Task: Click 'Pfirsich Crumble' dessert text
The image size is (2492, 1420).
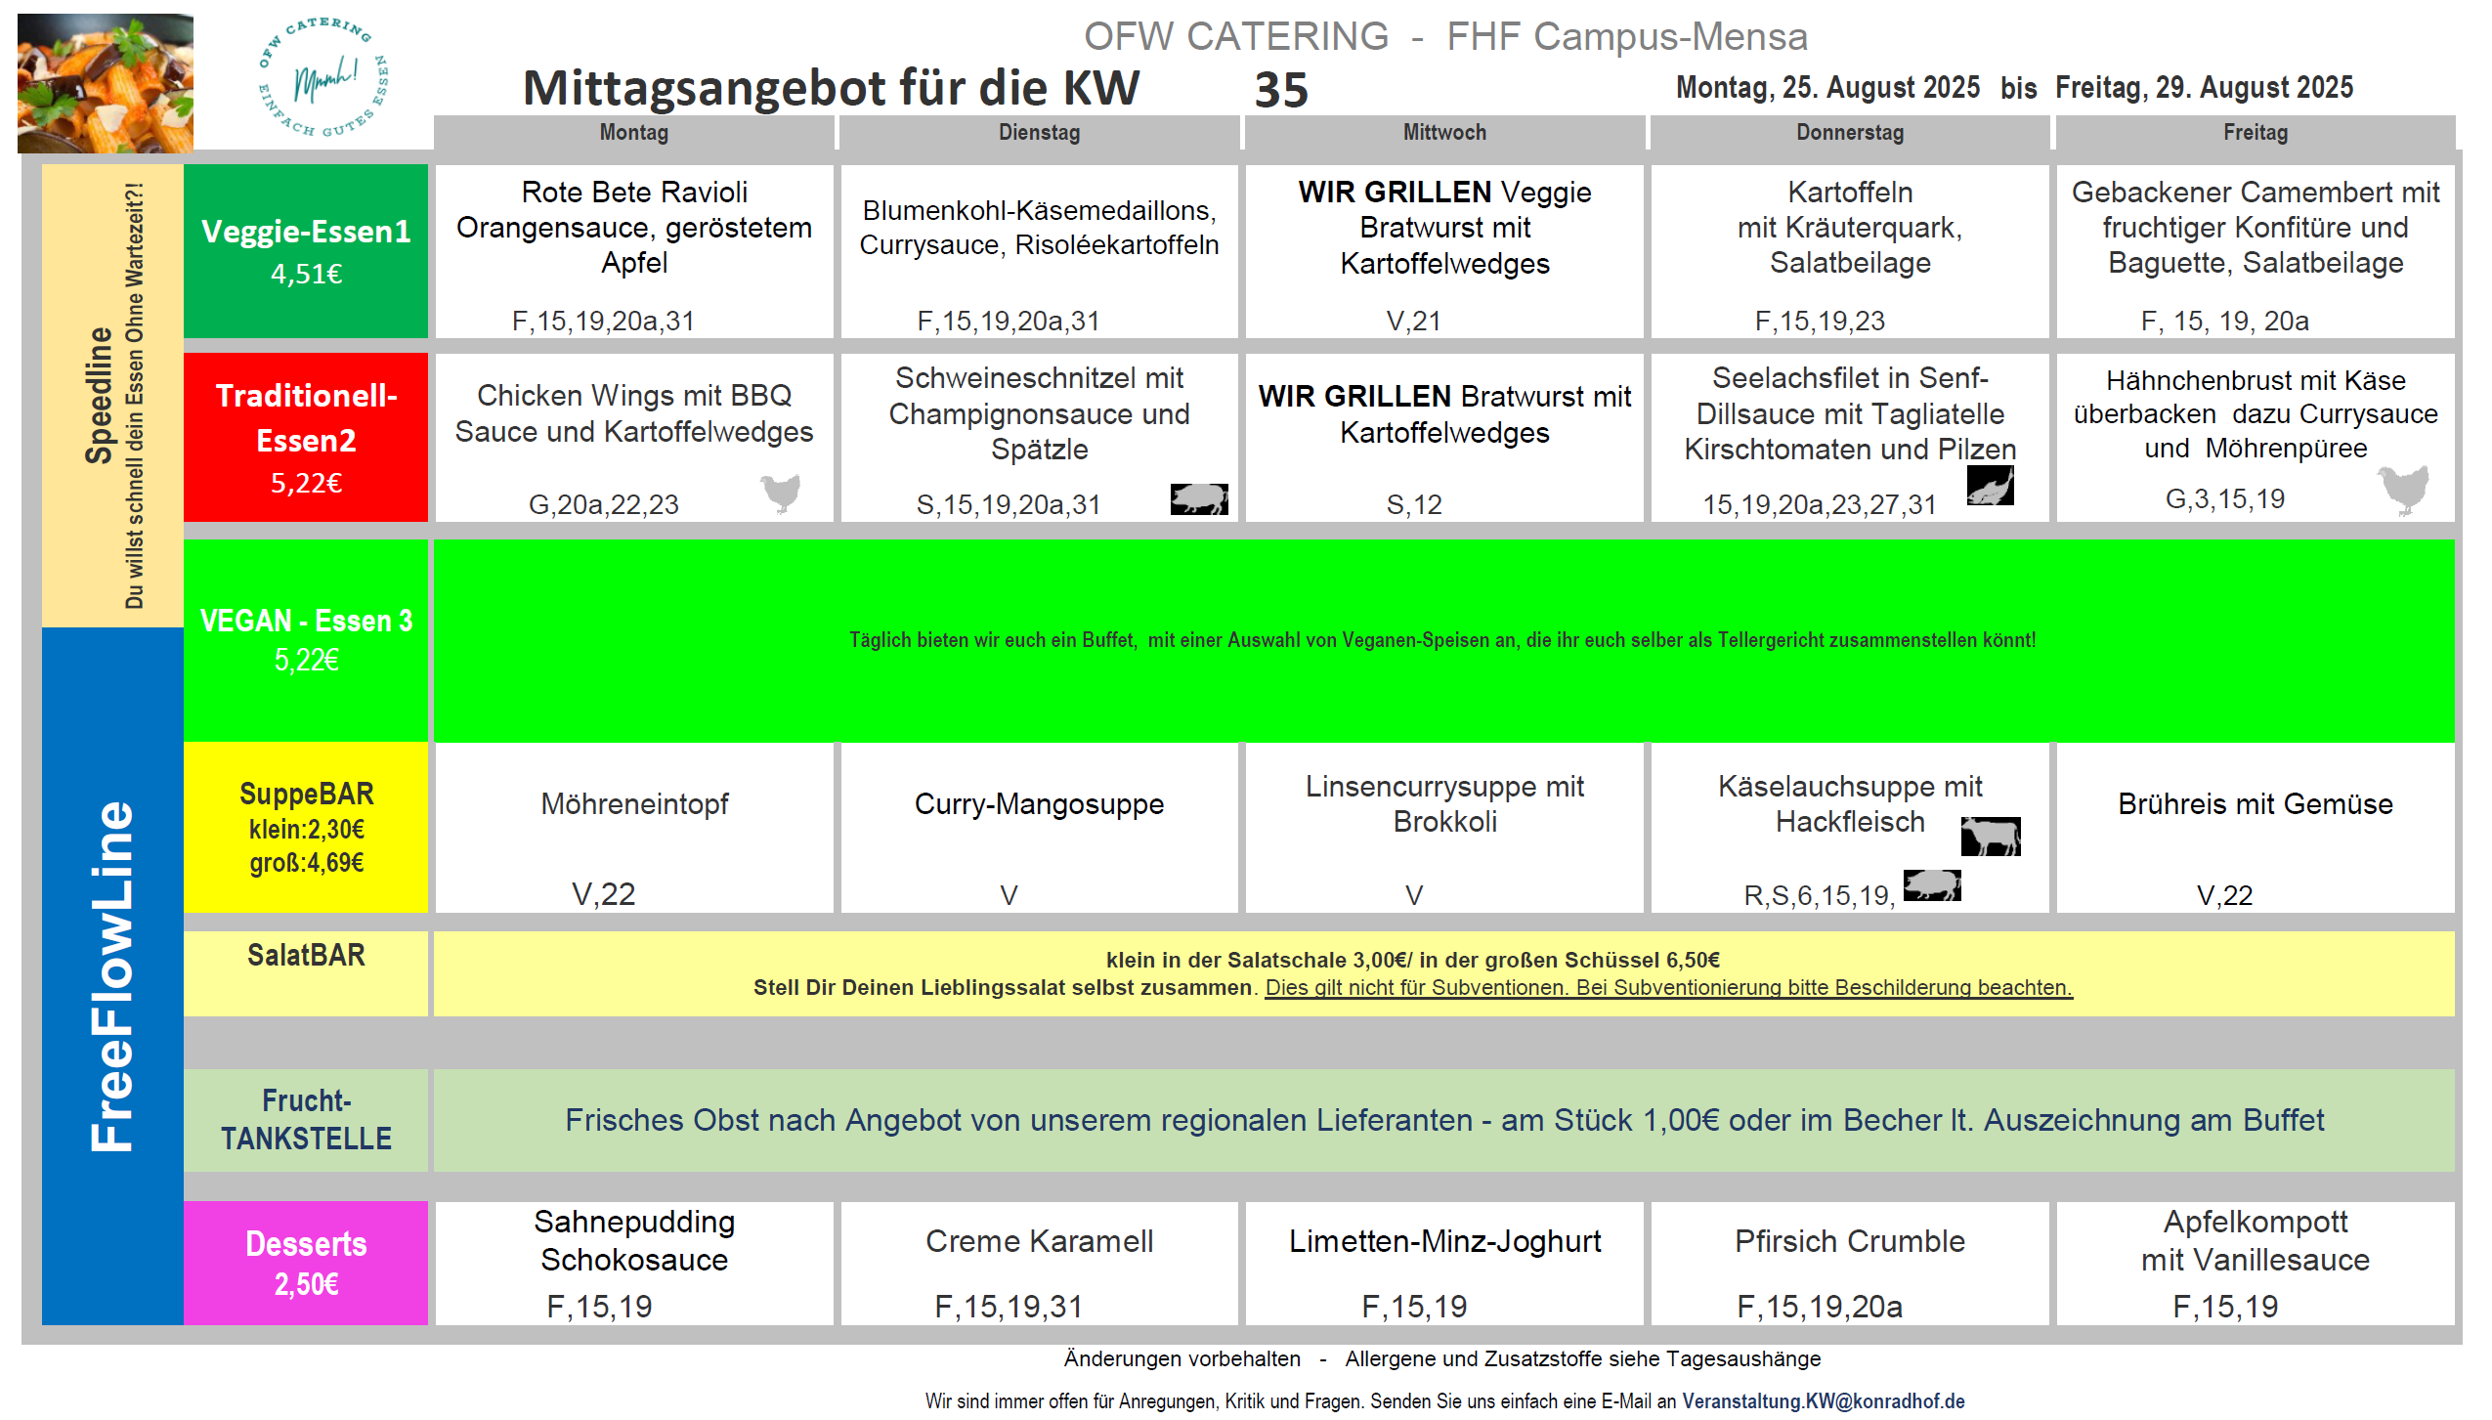Action: point(1850,1241)
